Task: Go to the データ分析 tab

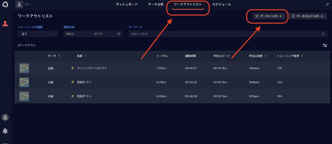Action: [156, 5]
